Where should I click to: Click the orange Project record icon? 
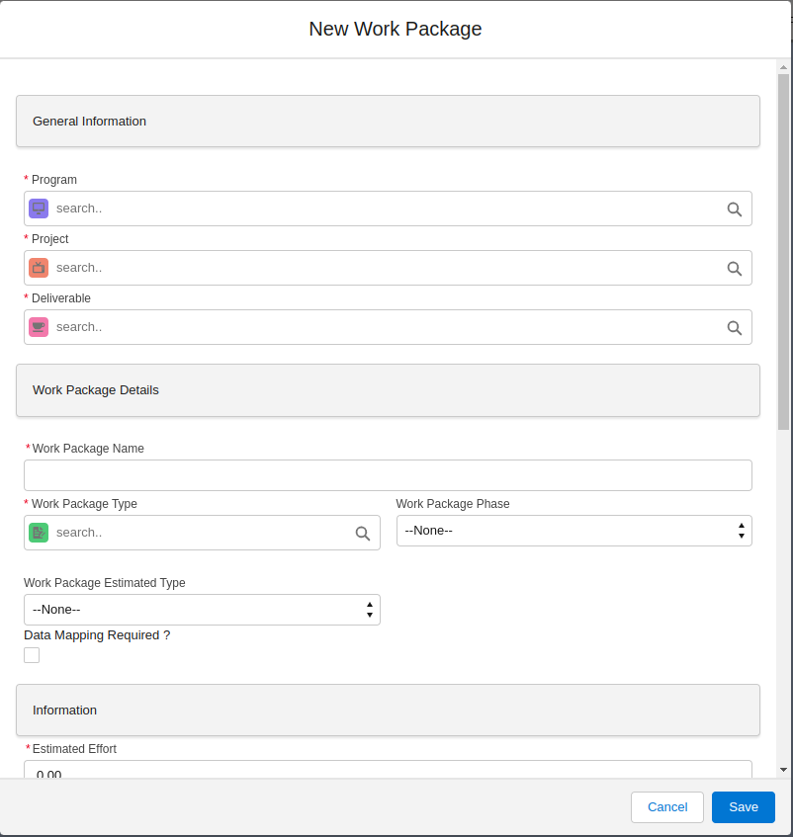(x=39, y=268)
